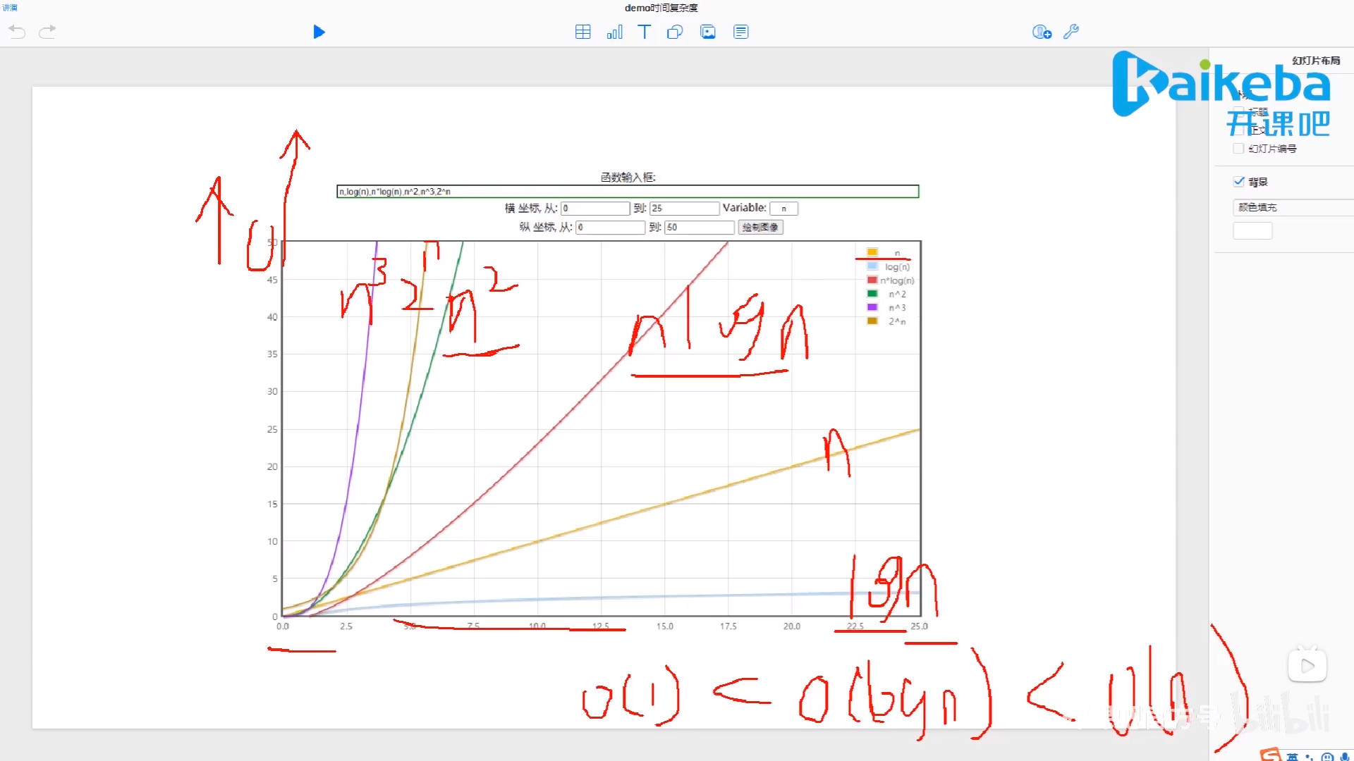The image size is (1354, 761).
Task: Insert a table using the table icon
Action: [x=583, y=32]
